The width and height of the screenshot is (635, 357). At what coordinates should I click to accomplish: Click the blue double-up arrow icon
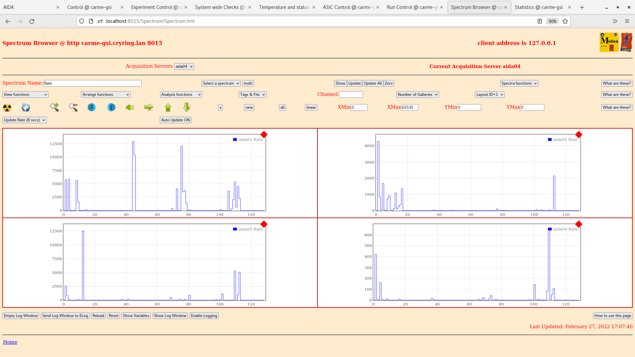coord(111,107)
